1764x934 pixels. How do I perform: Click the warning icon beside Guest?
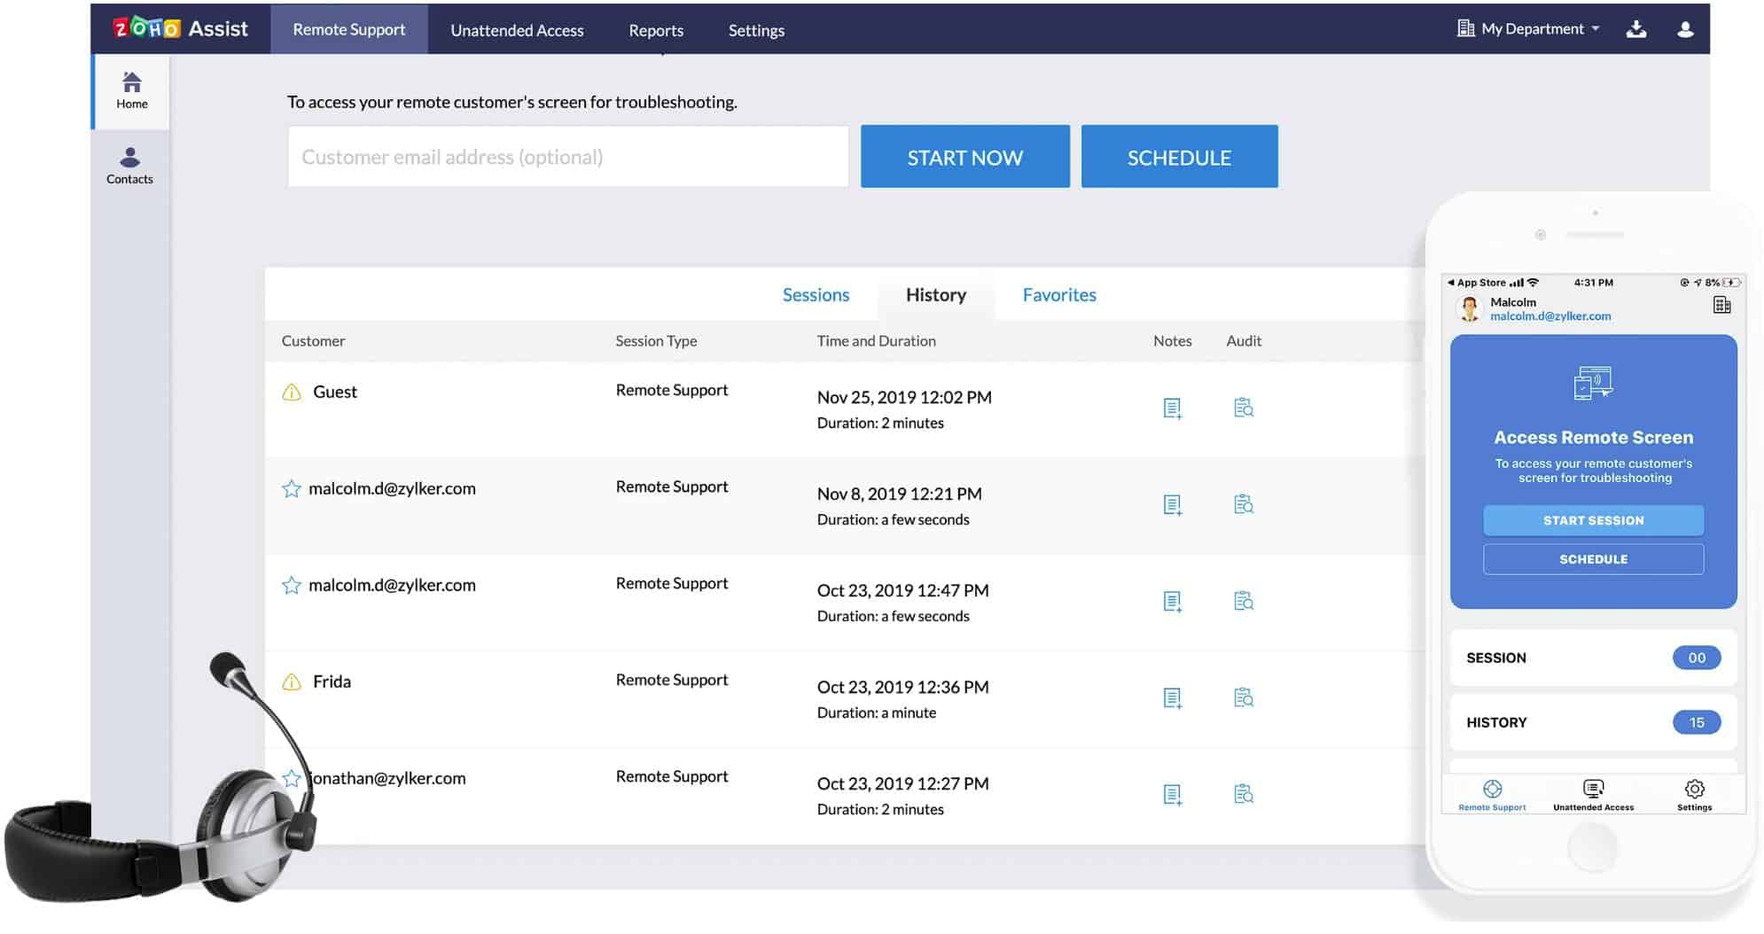pyautogui.click(x=292, y=392)
